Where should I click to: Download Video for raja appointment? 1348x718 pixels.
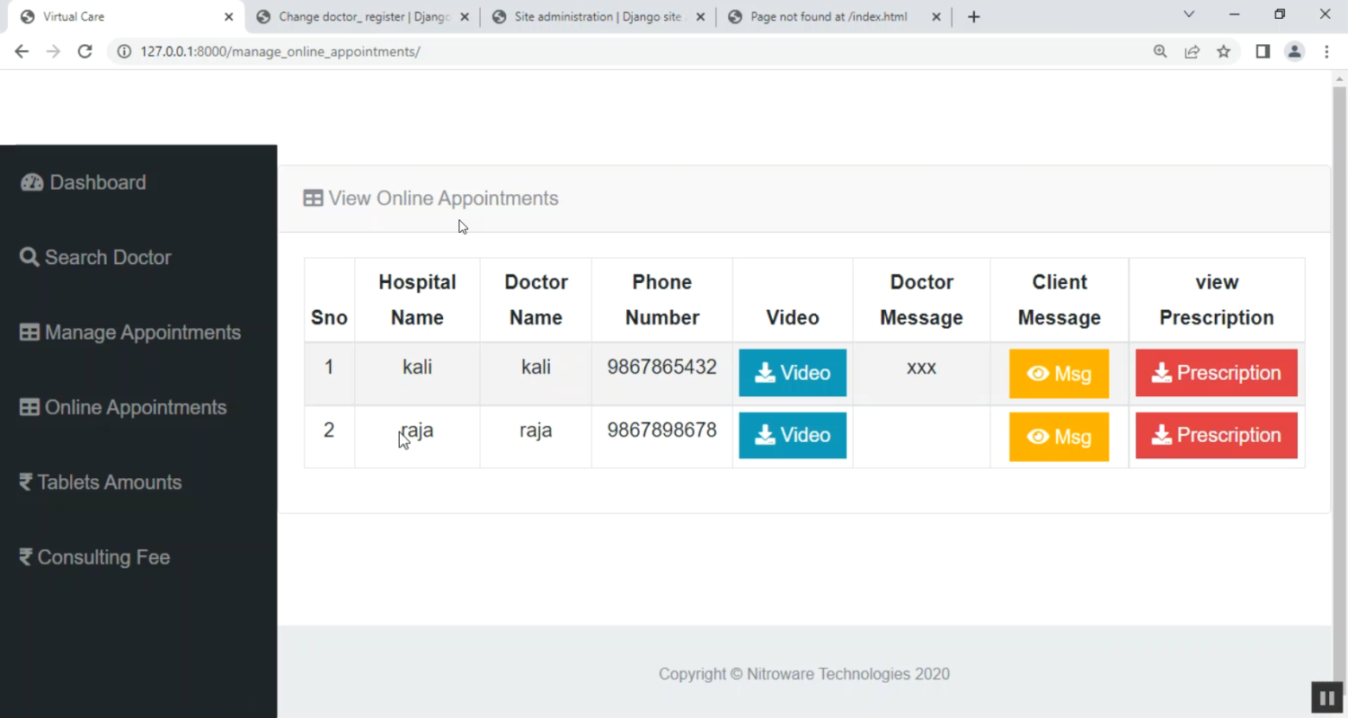(x=792, y=436)
